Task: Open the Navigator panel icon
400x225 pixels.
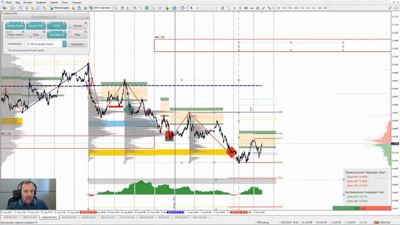Action: coord(32,8)
